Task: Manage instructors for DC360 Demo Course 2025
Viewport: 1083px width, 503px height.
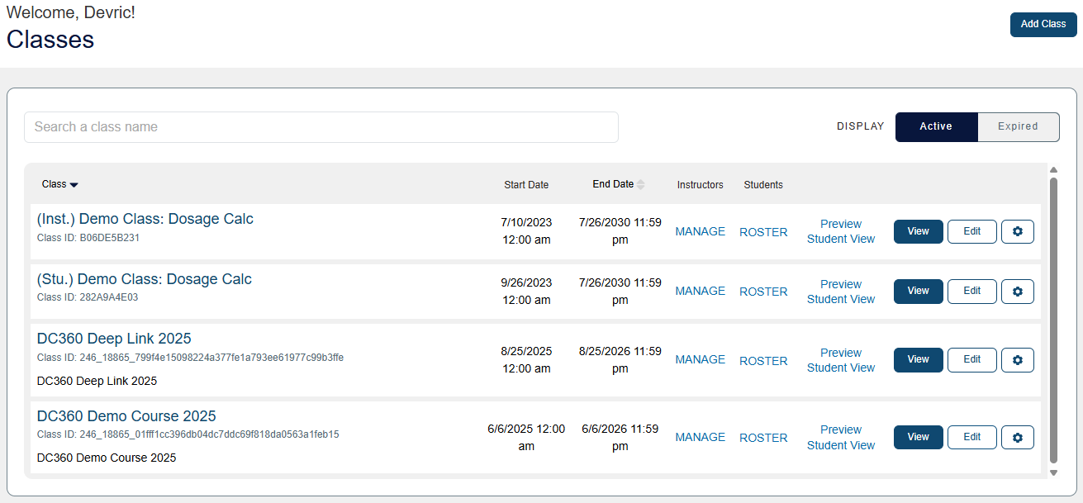Action: [700, 438]
